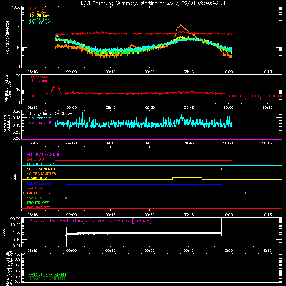Select the '6-12 keV' orange legend label
The image size is (286, 286).
[x=38, y=12]
